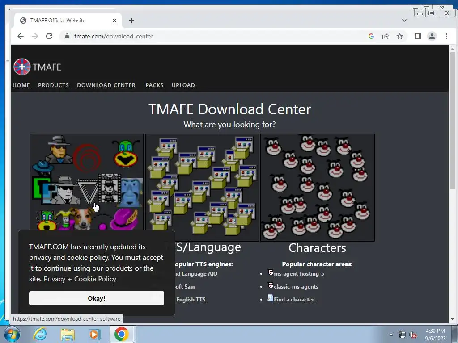
Task: Click the Find a character document icon
Action: pos(271,298)
